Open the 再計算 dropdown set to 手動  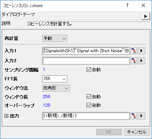(x=55, y=38)
